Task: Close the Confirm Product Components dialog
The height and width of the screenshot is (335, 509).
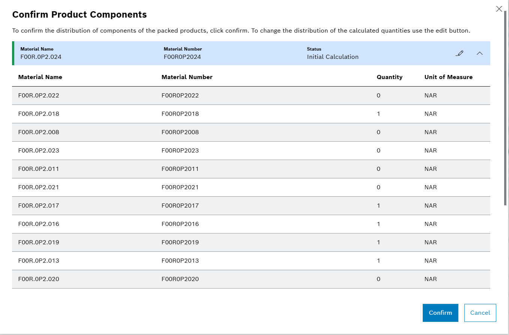Action: point(499,9)
